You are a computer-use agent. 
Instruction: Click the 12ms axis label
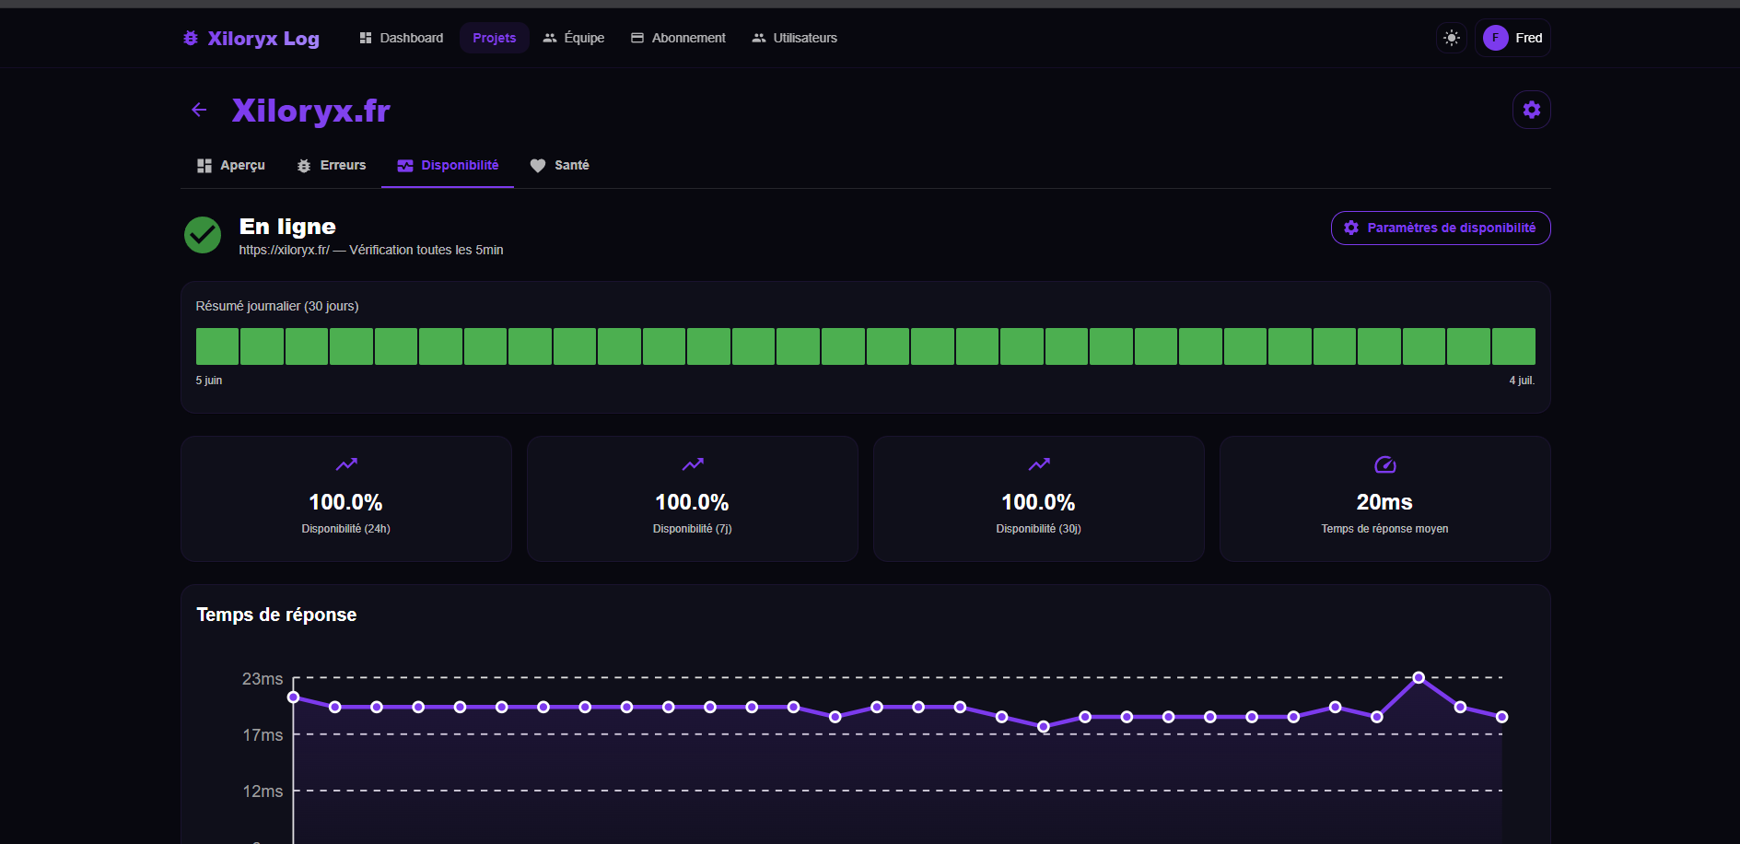coord(263,791)
